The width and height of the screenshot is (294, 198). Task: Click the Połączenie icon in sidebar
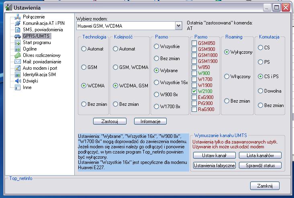pyautogui.click(x=17, y=17)
